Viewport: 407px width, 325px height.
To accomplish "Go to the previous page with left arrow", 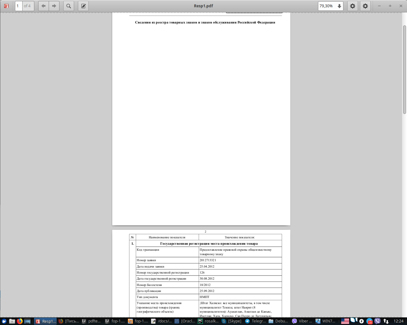I will pyautogui.click(x=44, y=6).
